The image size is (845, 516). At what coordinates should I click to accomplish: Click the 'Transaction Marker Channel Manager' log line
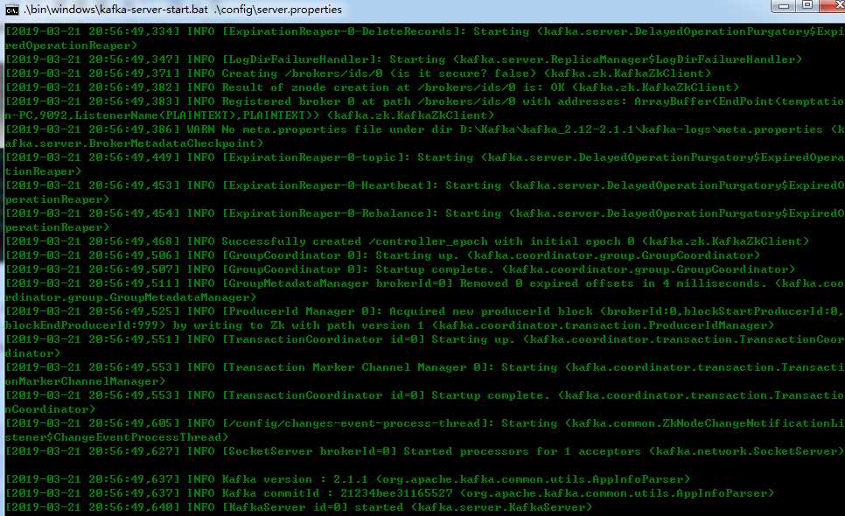(424, 374)
